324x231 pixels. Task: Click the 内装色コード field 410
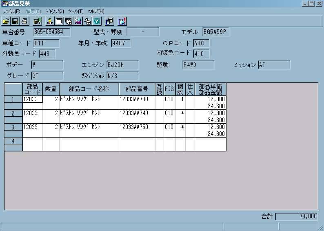[201, 54]
